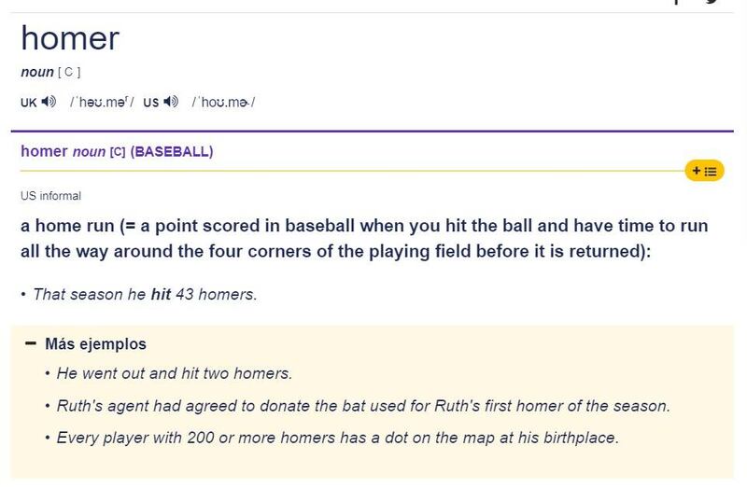The width and height of the screenshot is (747, 488).
Task: Click the yellow add-to-word-list button
Action: click(704, 171)
